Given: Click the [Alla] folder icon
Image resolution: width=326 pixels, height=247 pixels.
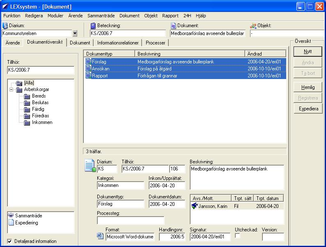Looking at the screenshot, I should pos(19,83).
